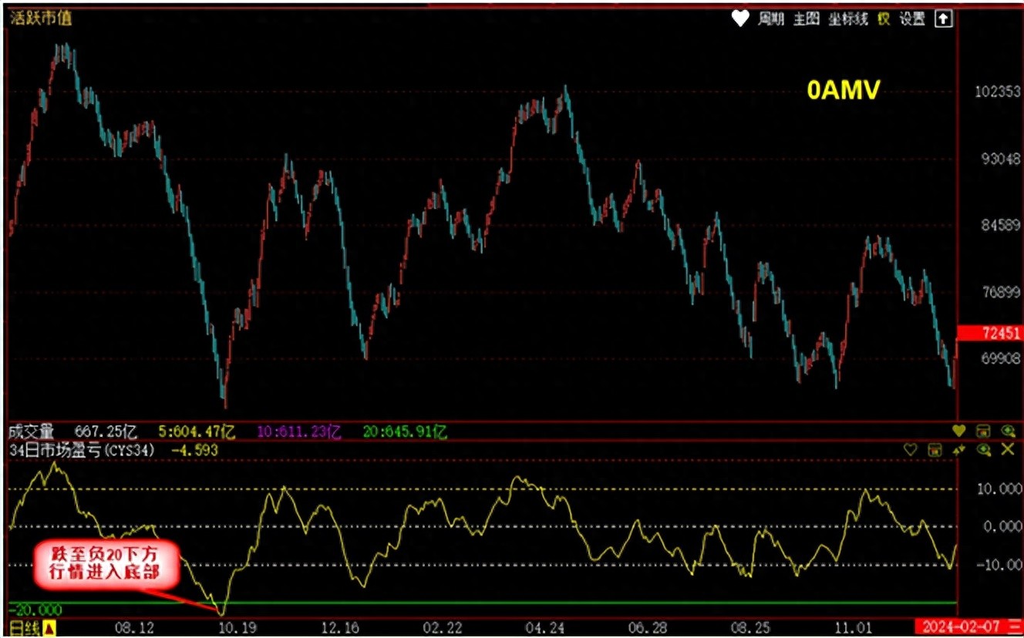Click the white heart favorite icon in top toolbar
1024x638 pixels.
(x=739, y=19)
